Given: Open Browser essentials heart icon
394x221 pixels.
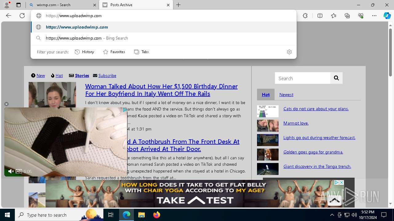Looking at the screenshot, I should 361,16.
